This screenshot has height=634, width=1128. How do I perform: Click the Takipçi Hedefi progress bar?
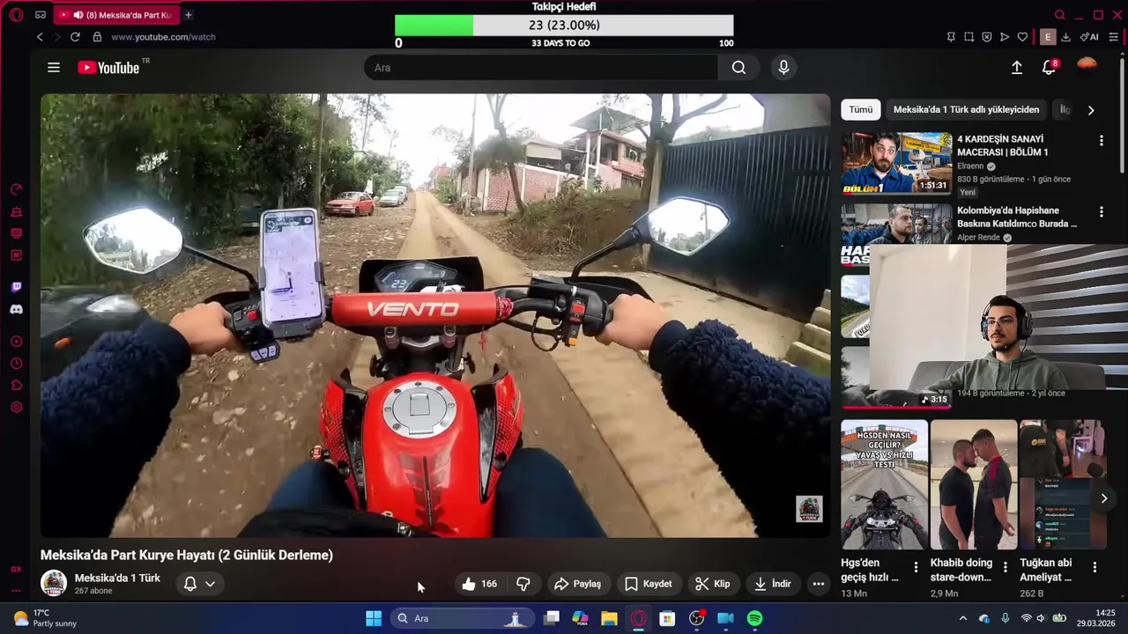564,26
